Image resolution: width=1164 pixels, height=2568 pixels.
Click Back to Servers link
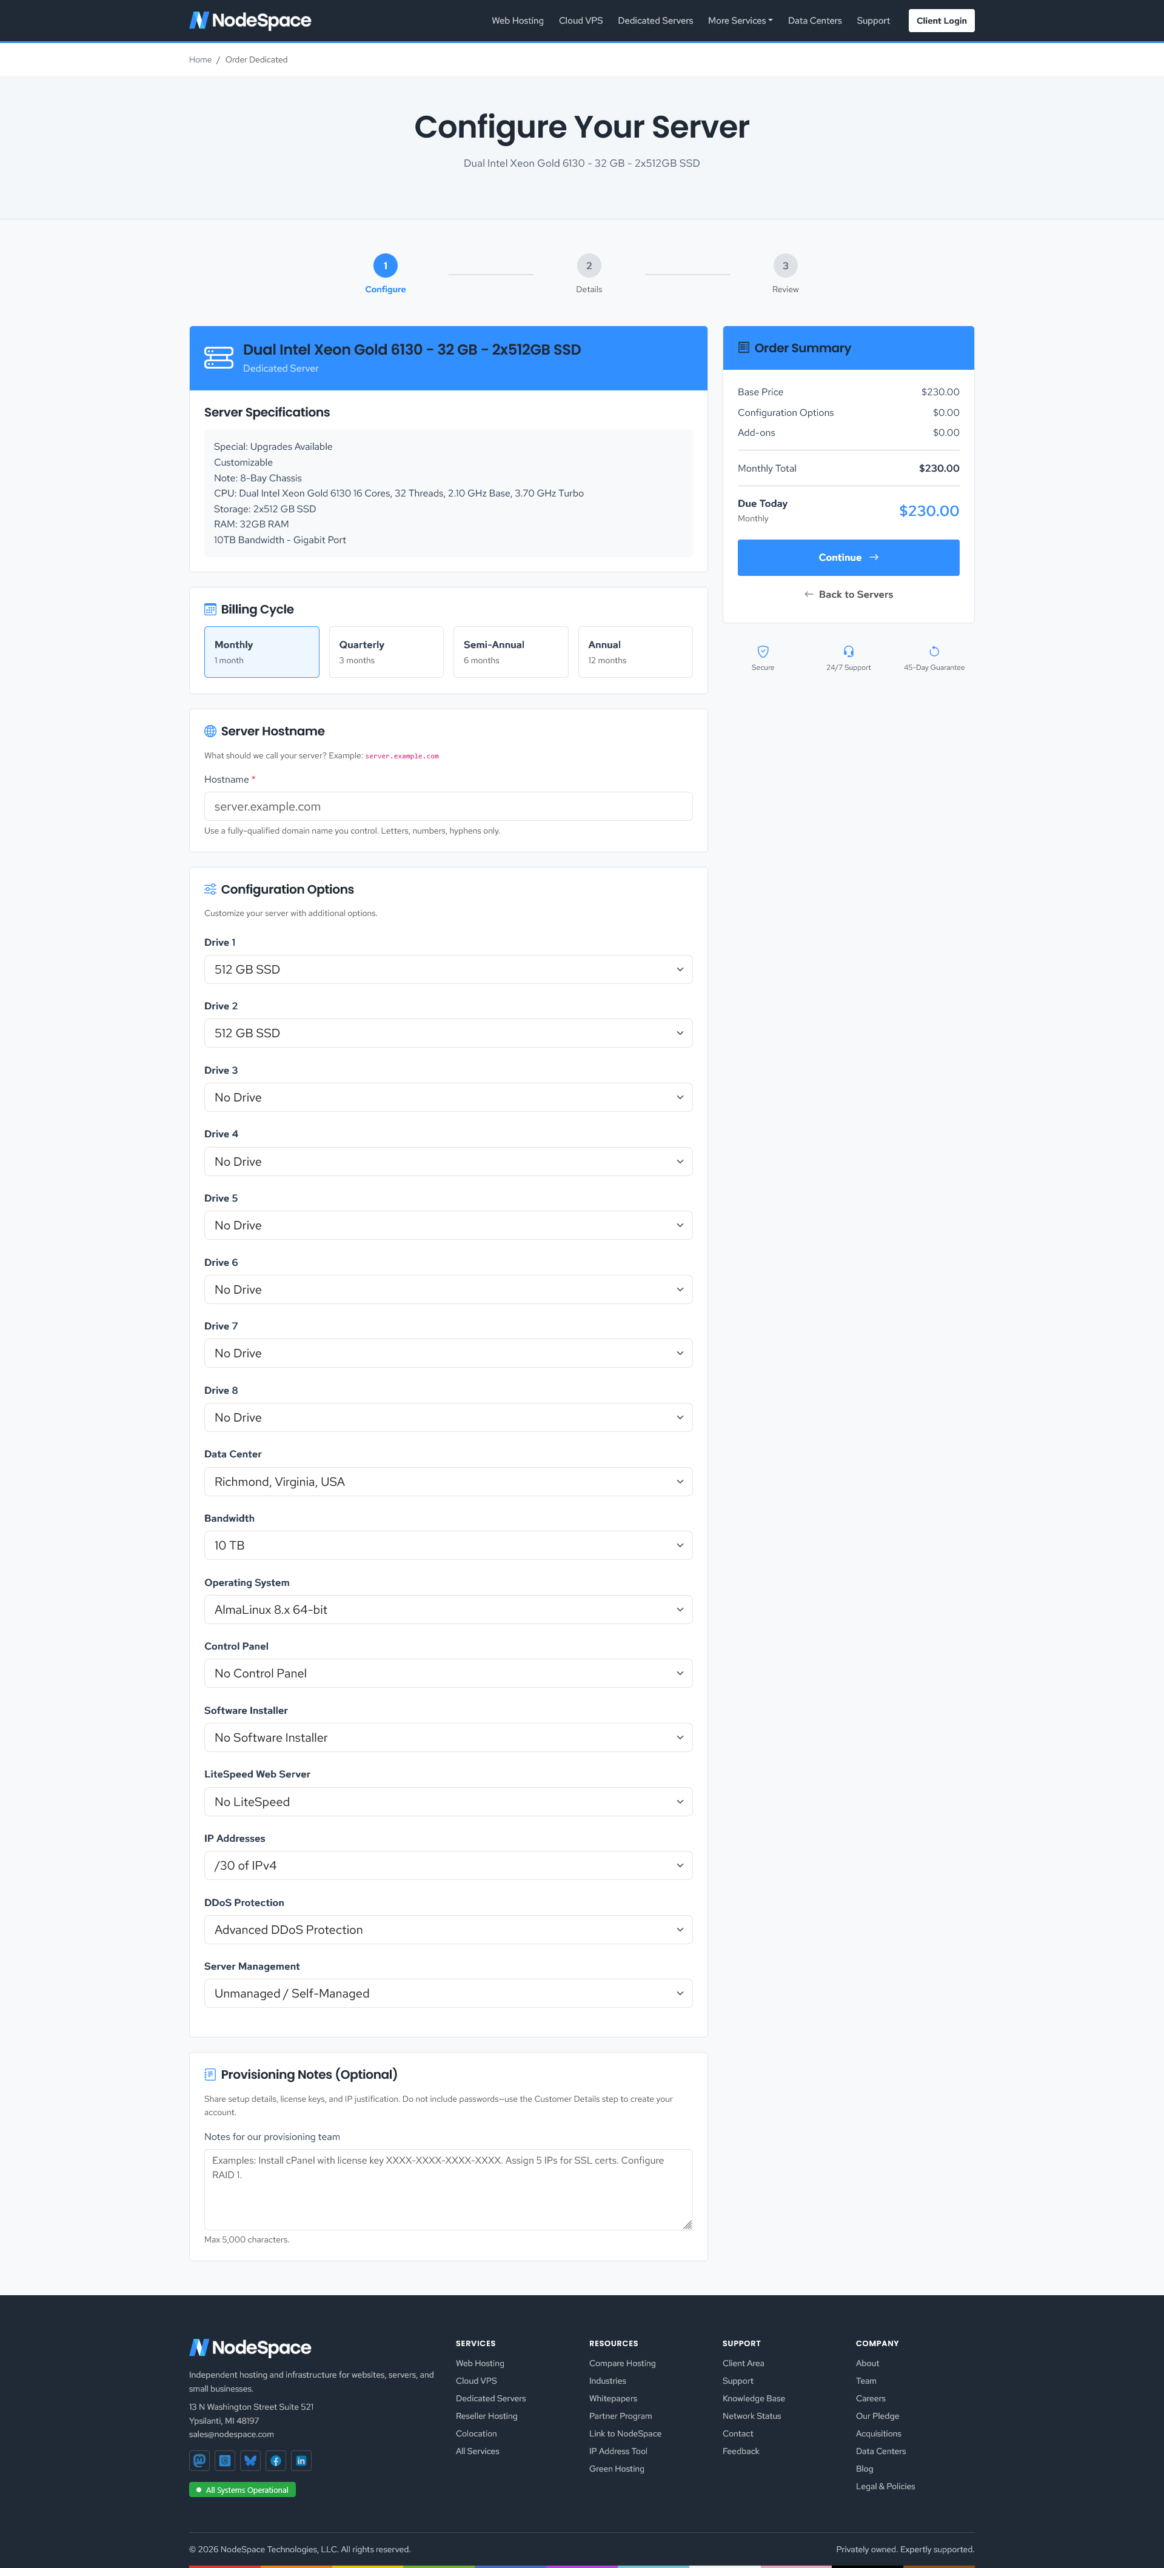(x=848, y=594)
